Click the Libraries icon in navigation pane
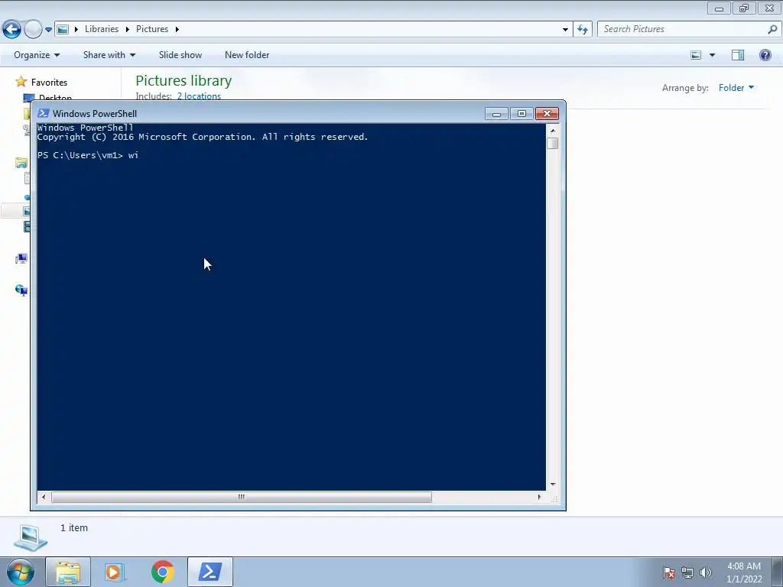The width and height of the screenshot is (783, 587). 21,163
